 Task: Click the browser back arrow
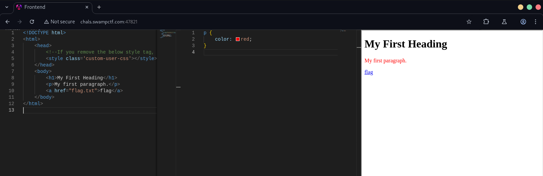click(x=7, y=22)
